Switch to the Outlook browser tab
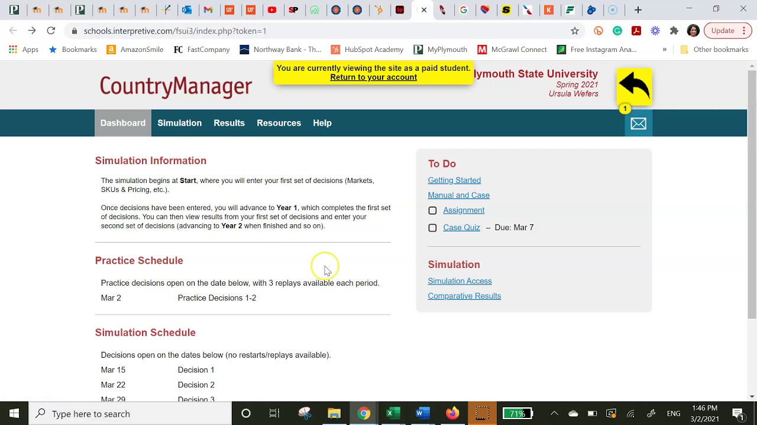 click(x=187, y=10)
